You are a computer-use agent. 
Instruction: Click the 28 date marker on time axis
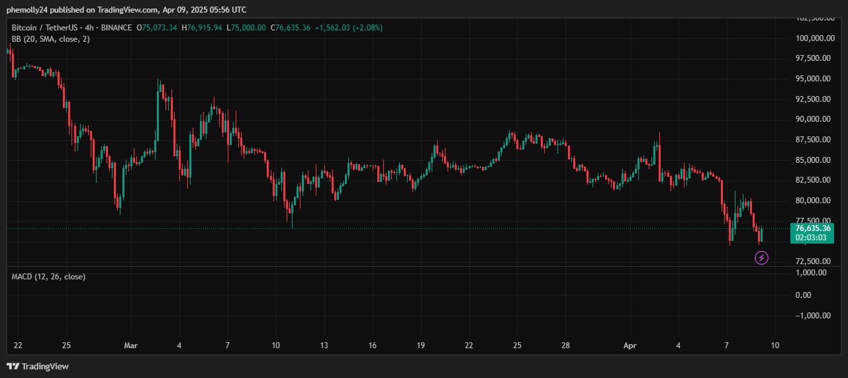[565, 346]
